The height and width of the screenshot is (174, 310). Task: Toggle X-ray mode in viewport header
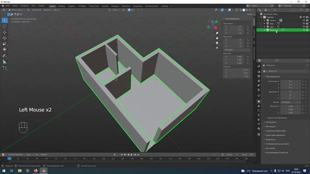click(x=236, y=10)
